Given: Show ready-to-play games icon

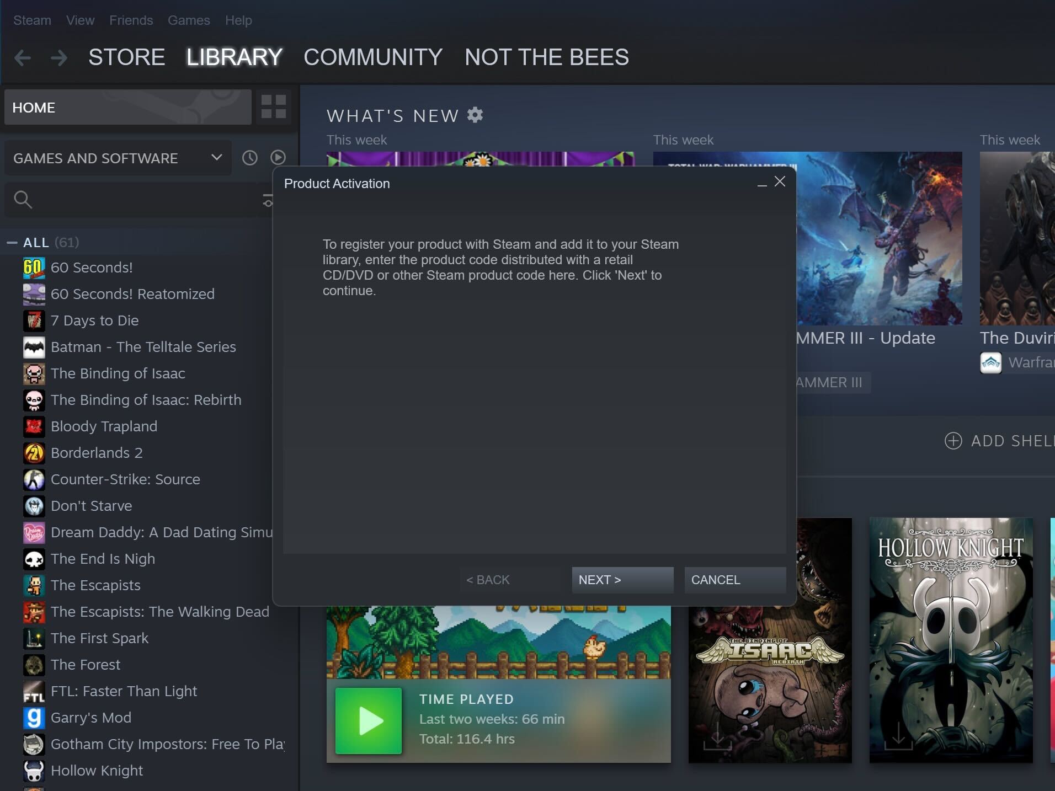Looking at the screenshot, I should click(278, 158).
